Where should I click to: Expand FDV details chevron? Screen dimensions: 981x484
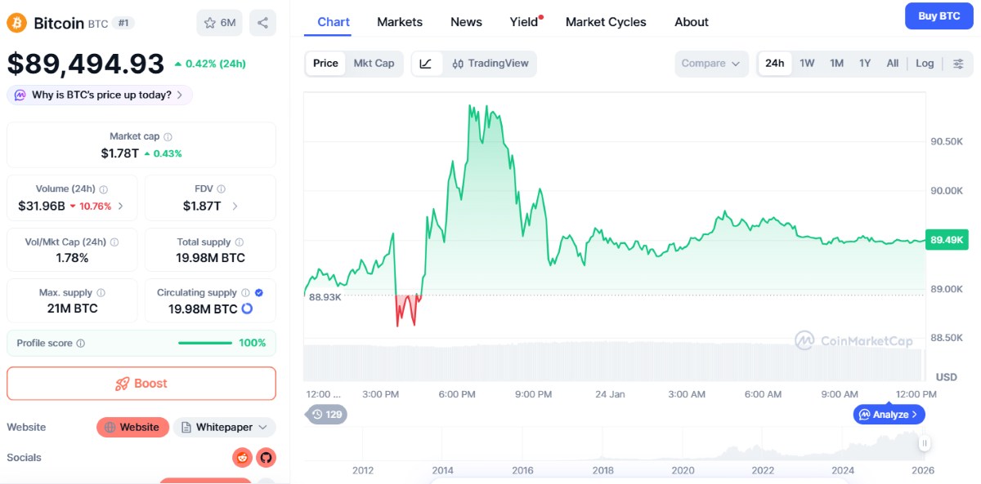[235, 206]
